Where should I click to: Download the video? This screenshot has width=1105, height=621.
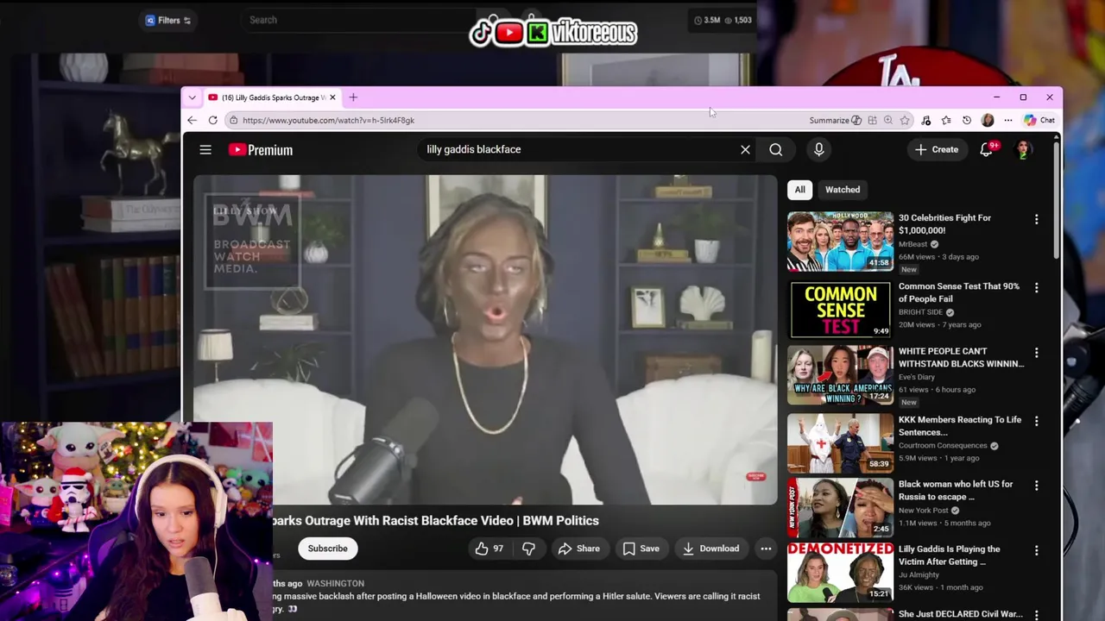711,549
